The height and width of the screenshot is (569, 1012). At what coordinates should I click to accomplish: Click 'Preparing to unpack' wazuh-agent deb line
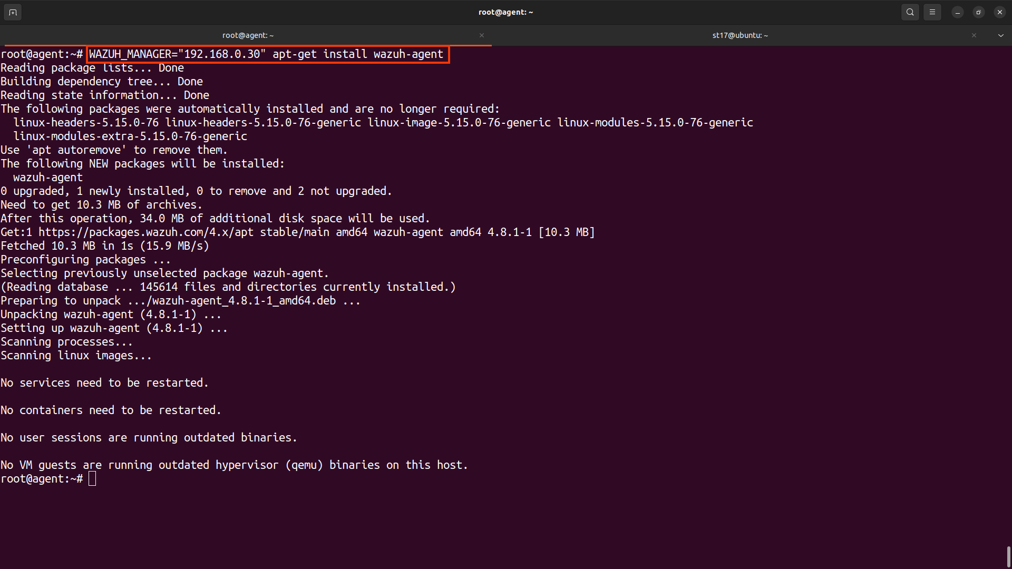coord(180,301)
